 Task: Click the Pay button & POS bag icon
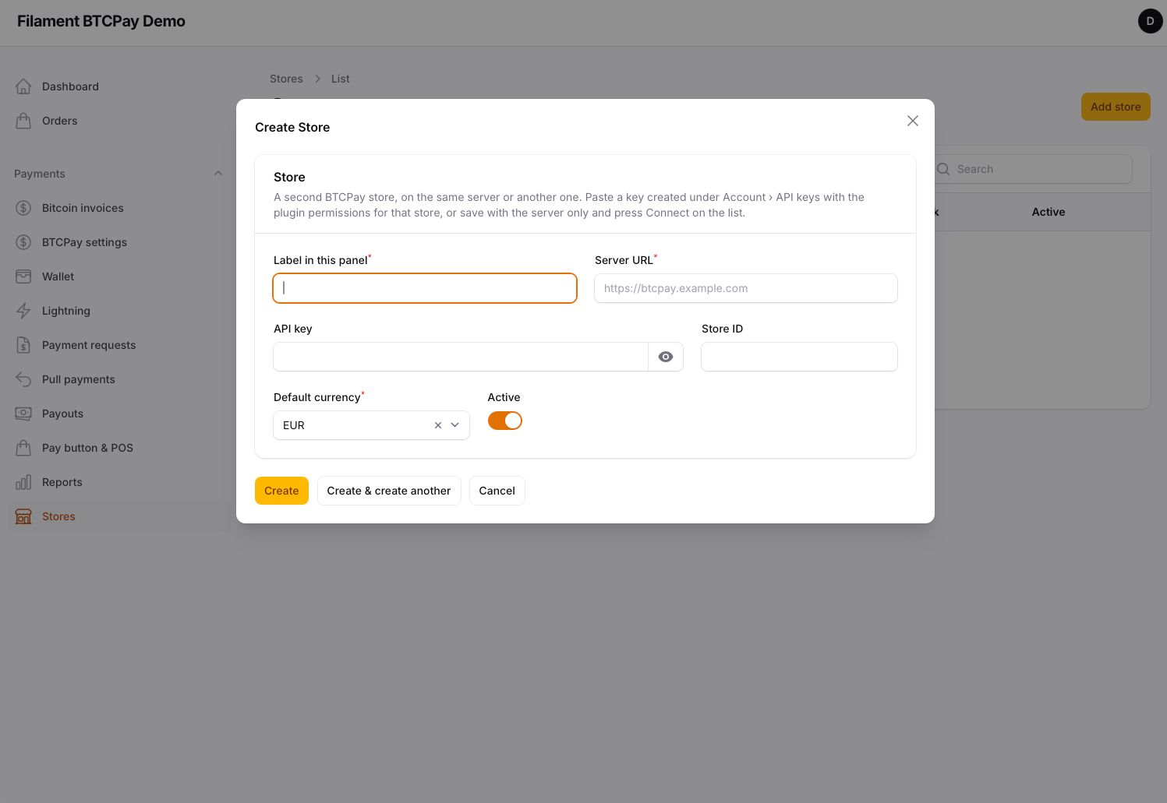tap(23, 448)
